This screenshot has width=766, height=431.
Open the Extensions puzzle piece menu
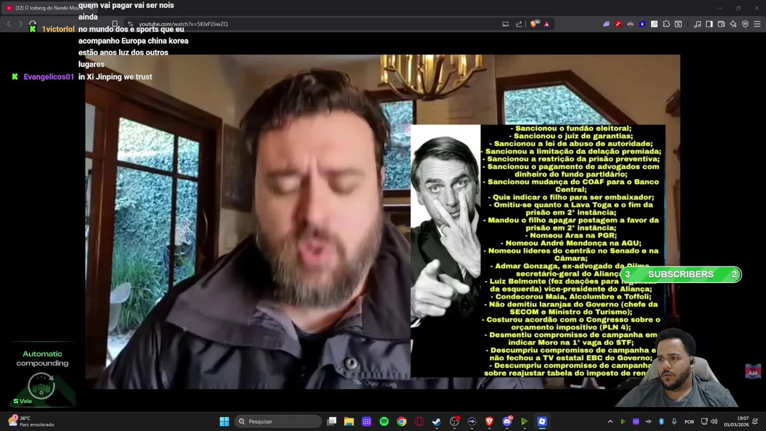[x=666, y=24]
